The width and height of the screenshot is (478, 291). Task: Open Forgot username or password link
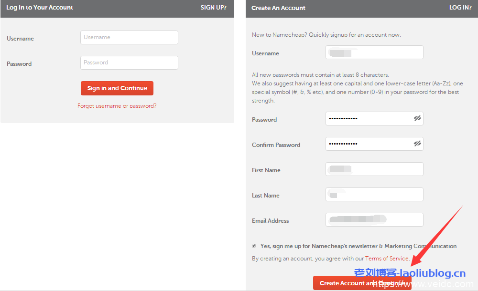tap(117, 106)
